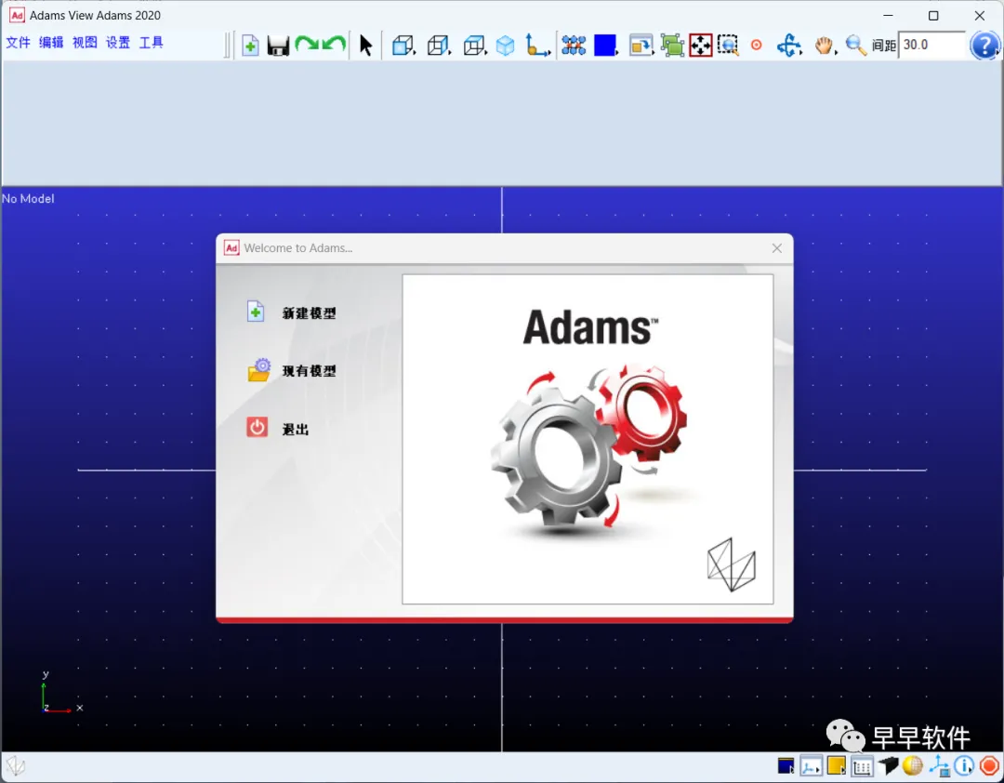Click the red stop octagon icon
The image size is (1004, 783).
point(989,765)
